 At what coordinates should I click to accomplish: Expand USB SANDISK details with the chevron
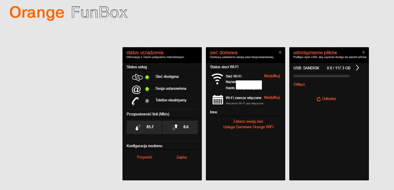[358, 68]
